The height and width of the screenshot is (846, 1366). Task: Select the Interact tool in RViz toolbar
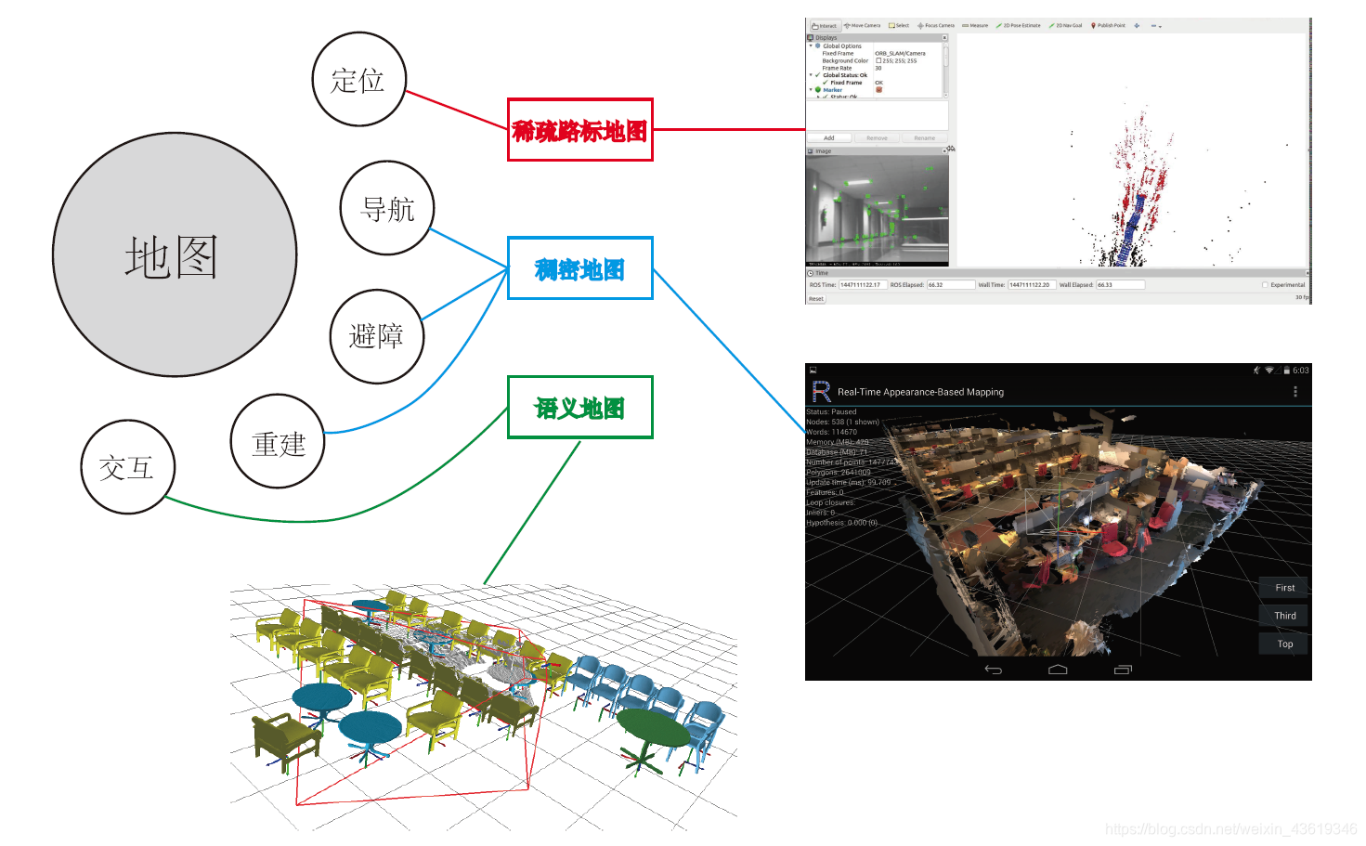tap(825, 26)
